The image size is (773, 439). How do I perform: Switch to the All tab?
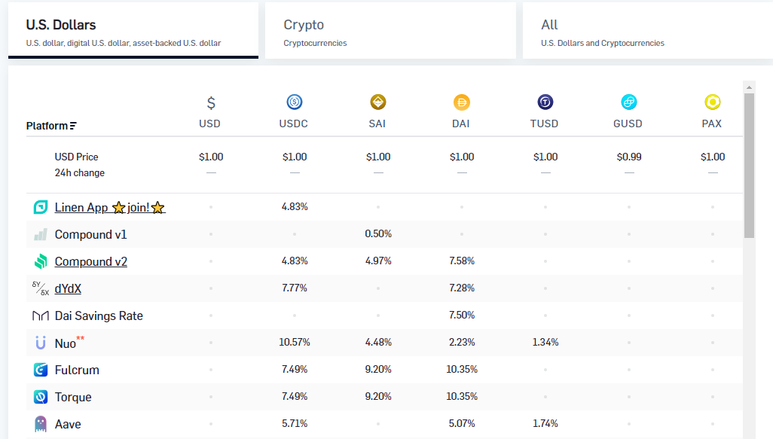(648, 31)
